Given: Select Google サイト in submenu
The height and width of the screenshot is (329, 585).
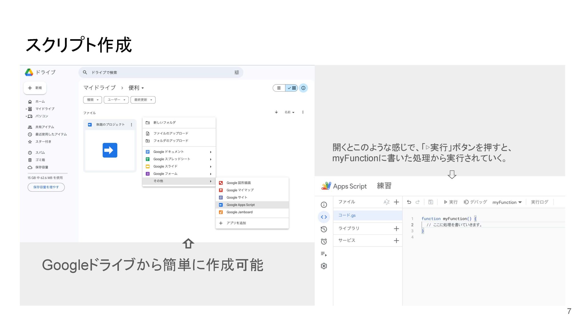Looking at the screenshot, I should tap(252, 197).
